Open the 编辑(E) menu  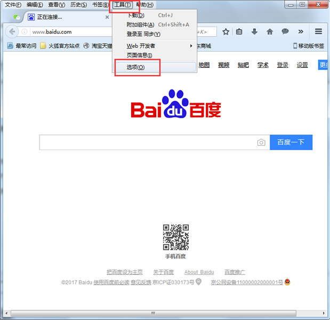tap(35, 5)
